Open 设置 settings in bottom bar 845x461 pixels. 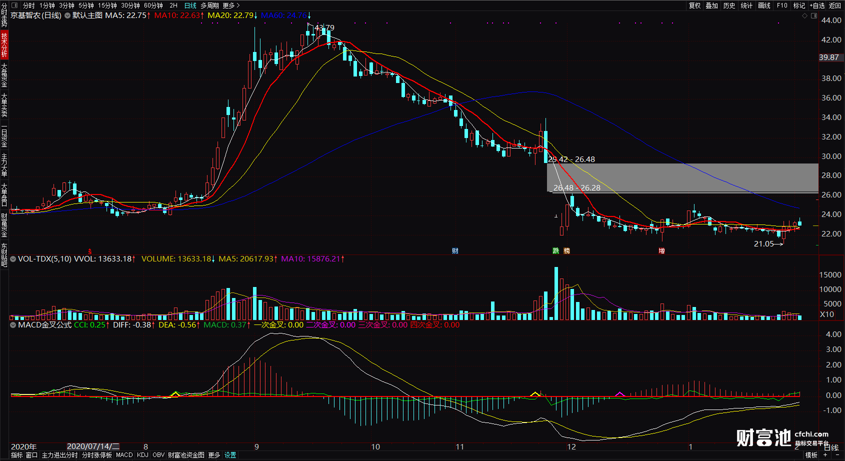[230, 455]
